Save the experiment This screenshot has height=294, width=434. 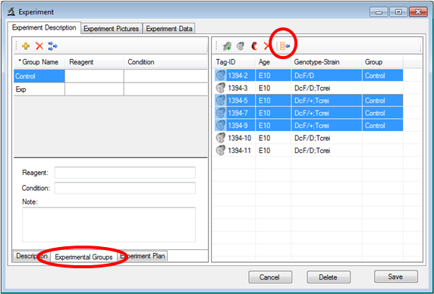point(396,277)
